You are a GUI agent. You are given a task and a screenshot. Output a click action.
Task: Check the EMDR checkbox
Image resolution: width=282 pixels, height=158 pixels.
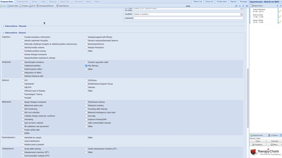pyautogui.click(x=23, y=133)
